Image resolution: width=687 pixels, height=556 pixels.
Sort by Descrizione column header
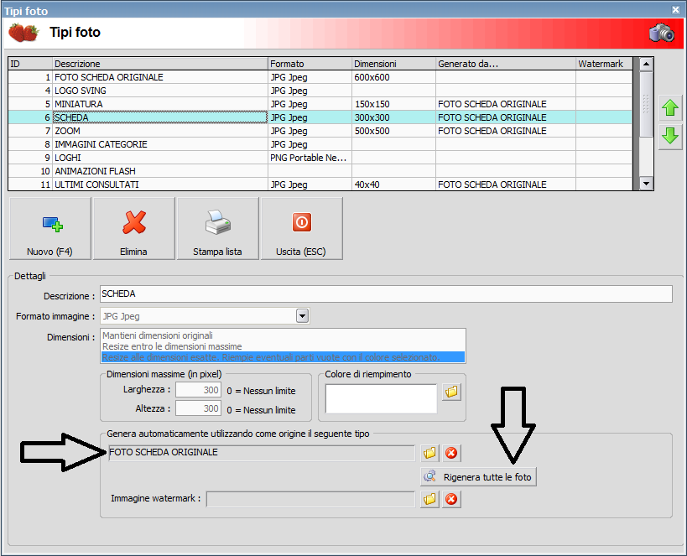click(x=160, y=64)
